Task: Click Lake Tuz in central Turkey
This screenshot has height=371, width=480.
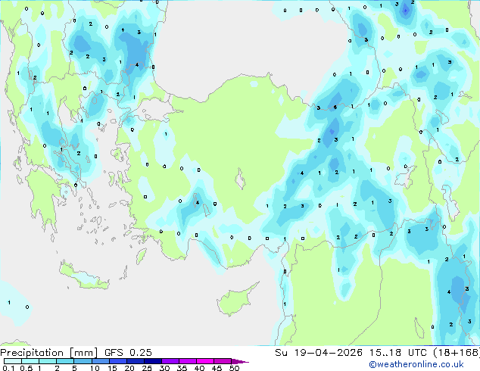Action: 241,179
